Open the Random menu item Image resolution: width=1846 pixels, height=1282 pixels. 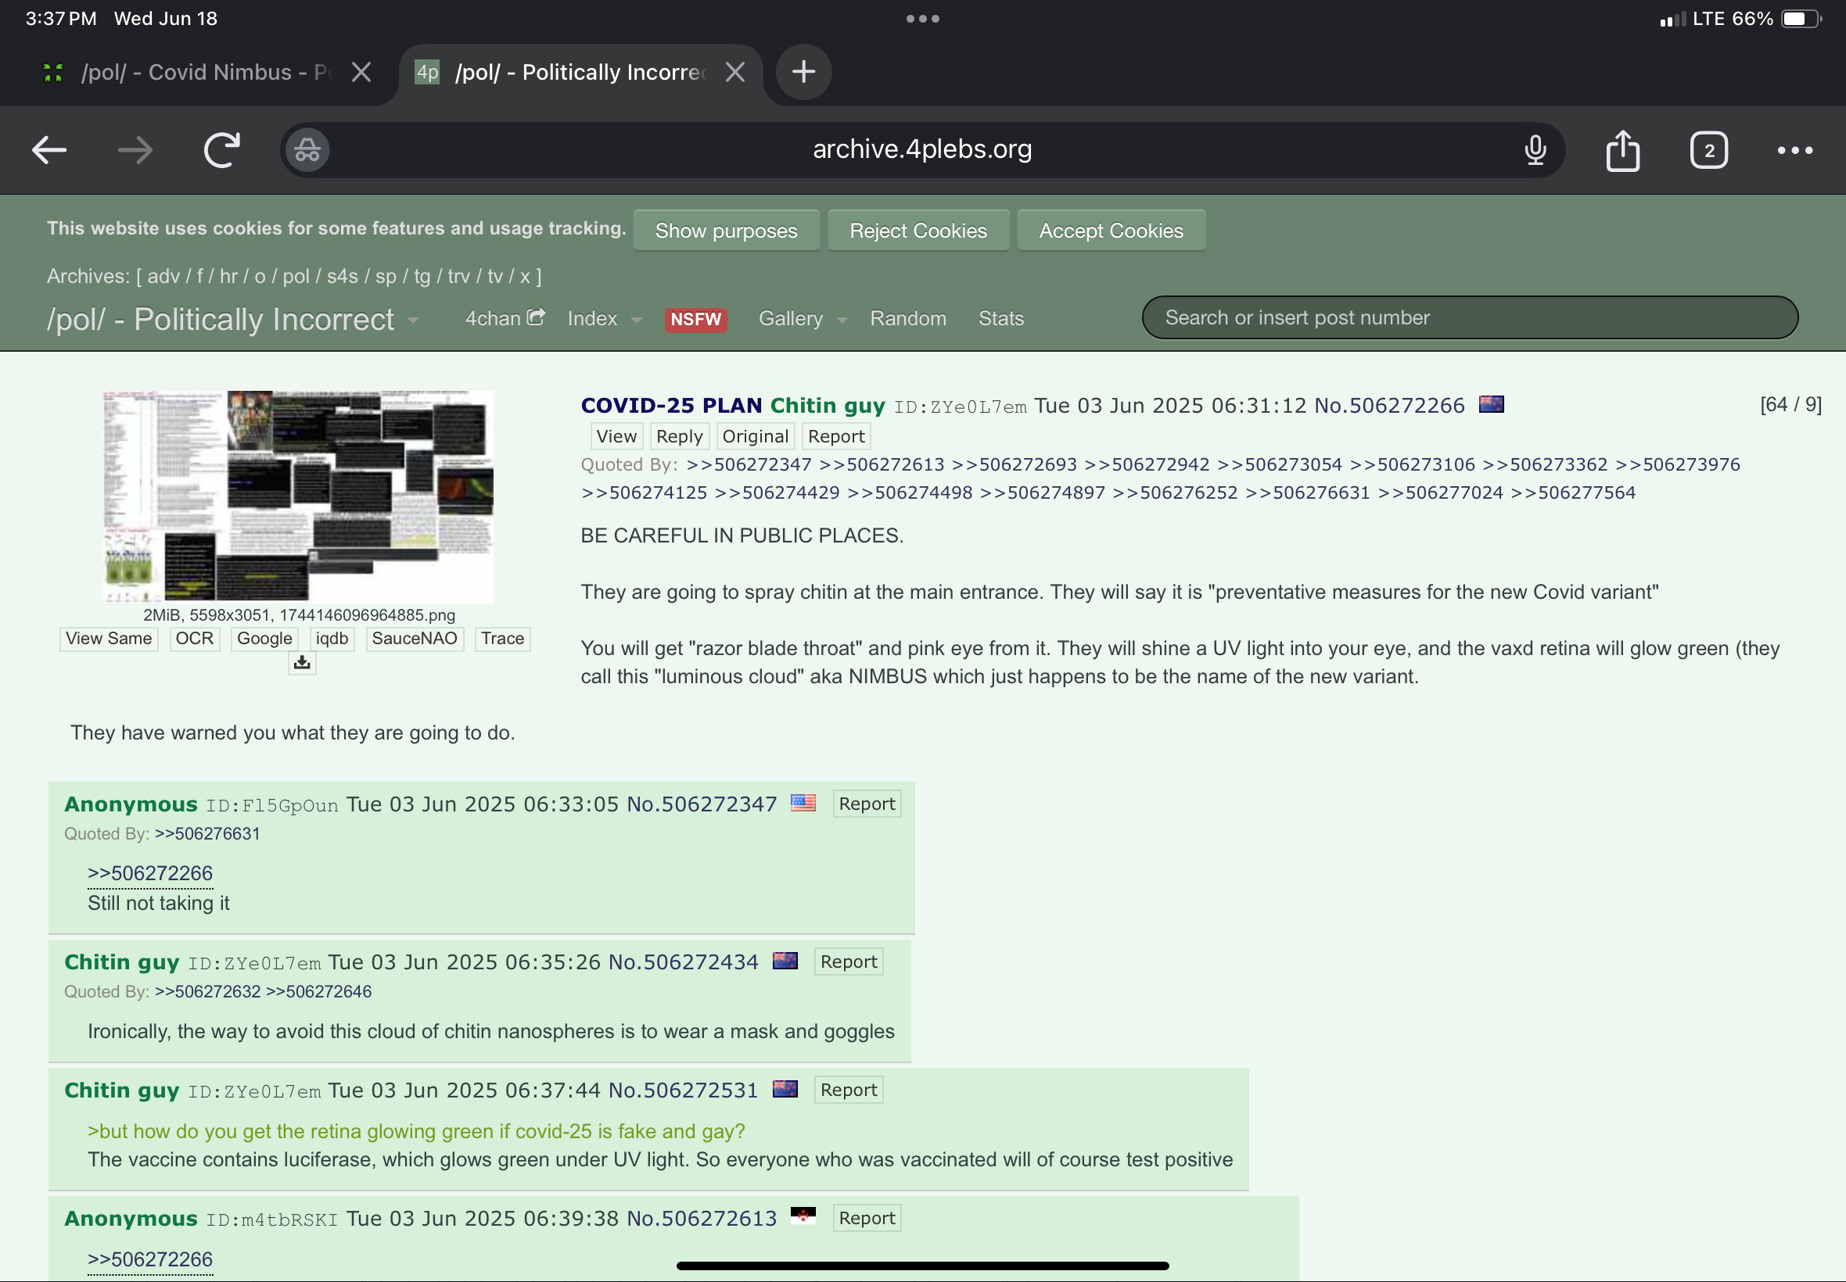pos(907,318)
